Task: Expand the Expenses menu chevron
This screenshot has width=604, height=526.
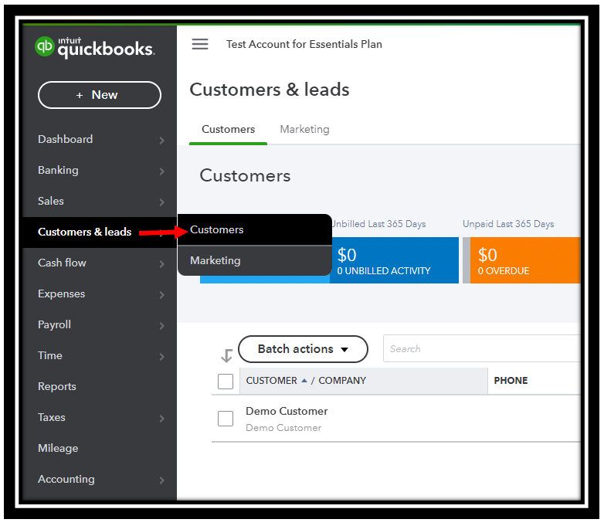Action: click(161, 295)
